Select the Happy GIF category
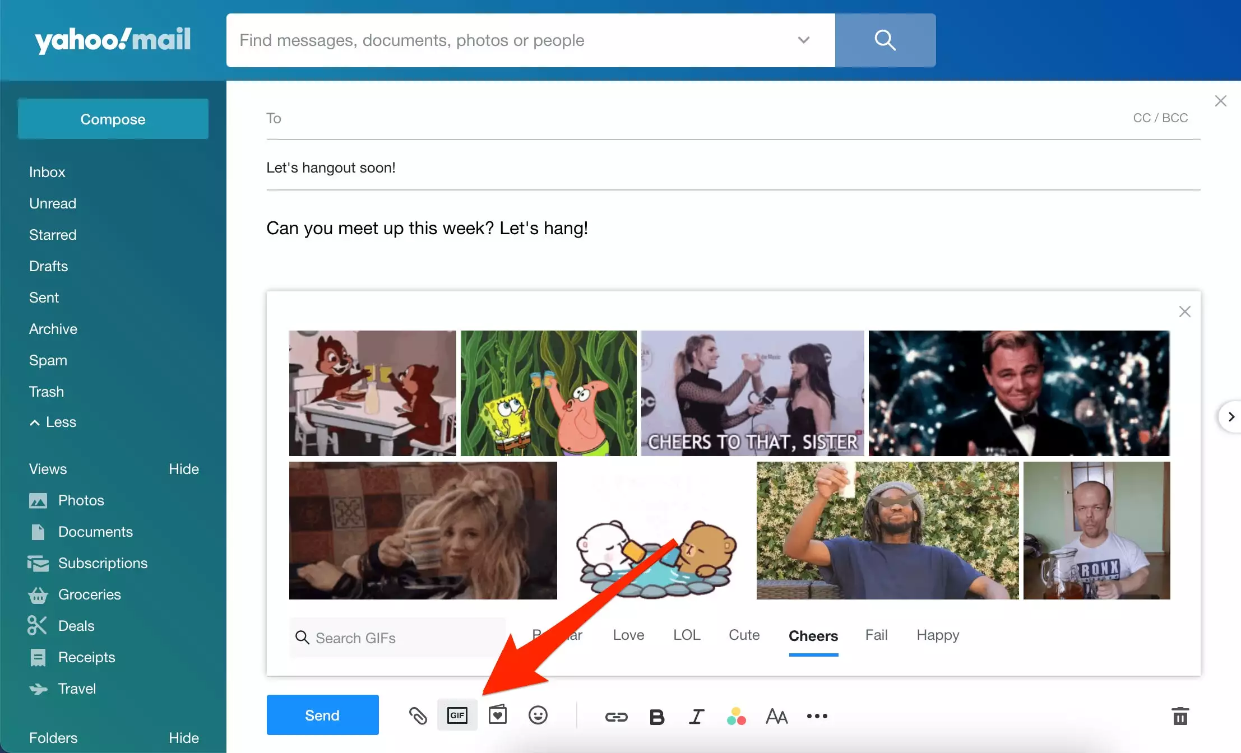The image size is (1241, 753). (x=938, y=635)
